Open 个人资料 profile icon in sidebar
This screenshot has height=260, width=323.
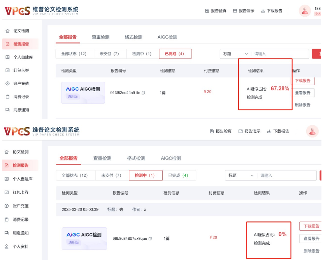coord(7,246)
